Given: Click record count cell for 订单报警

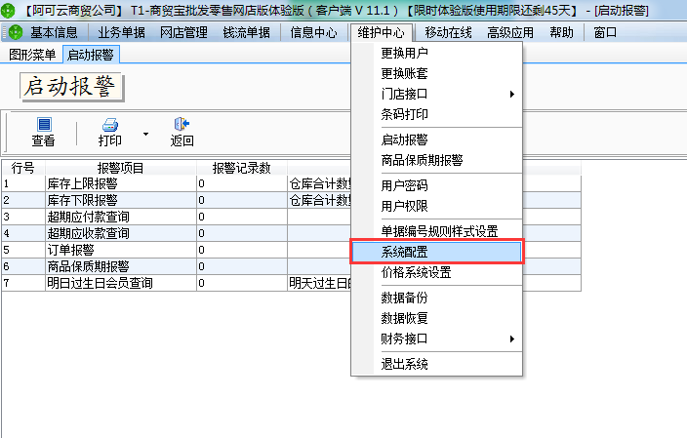Looking at the screenshot, I should click(242, 250).
